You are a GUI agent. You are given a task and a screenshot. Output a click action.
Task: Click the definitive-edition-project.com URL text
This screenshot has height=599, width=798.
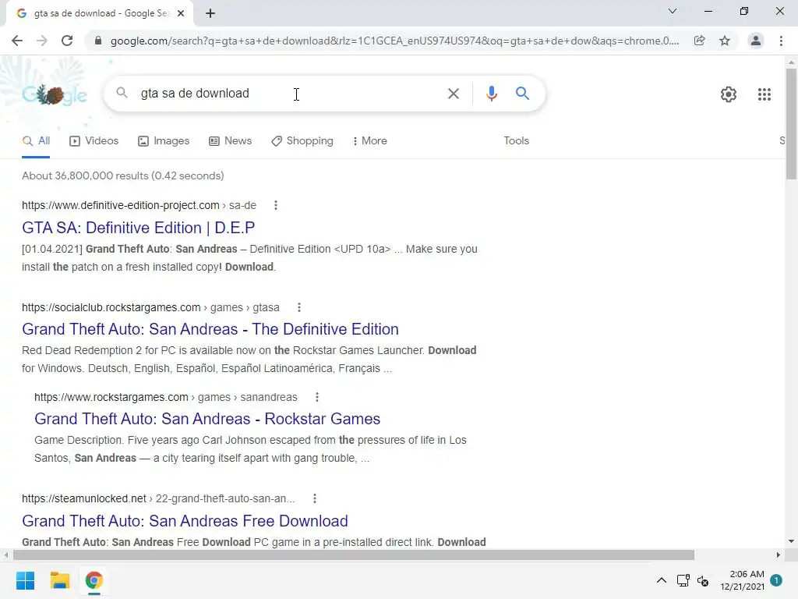121,205
